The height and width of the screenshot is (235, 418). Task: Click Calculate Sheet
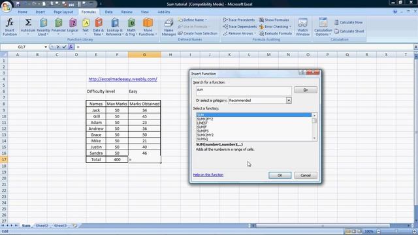click(x=349, y=31)
